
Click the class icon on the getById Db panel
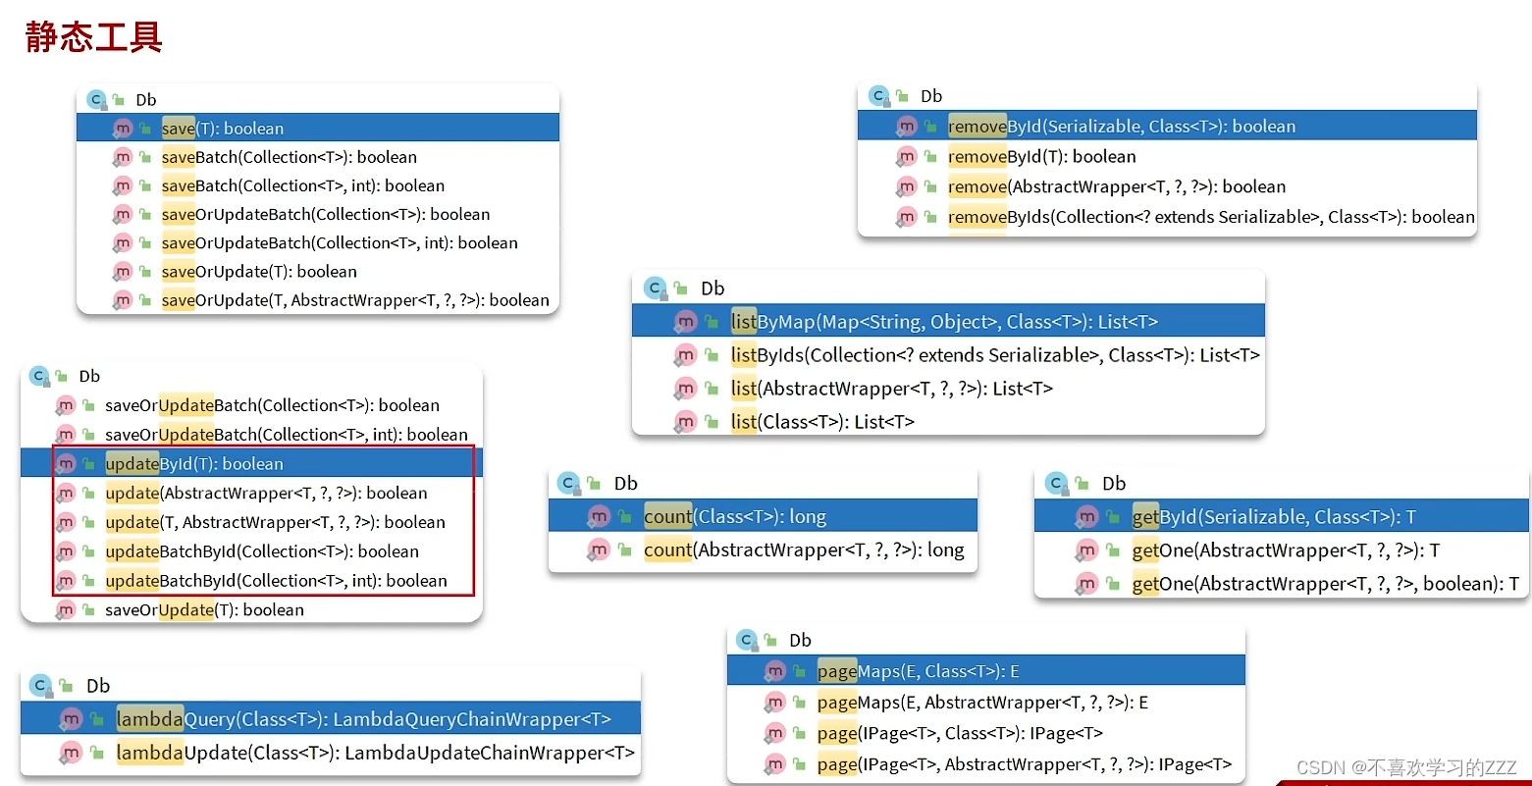tap(1056, 483)
